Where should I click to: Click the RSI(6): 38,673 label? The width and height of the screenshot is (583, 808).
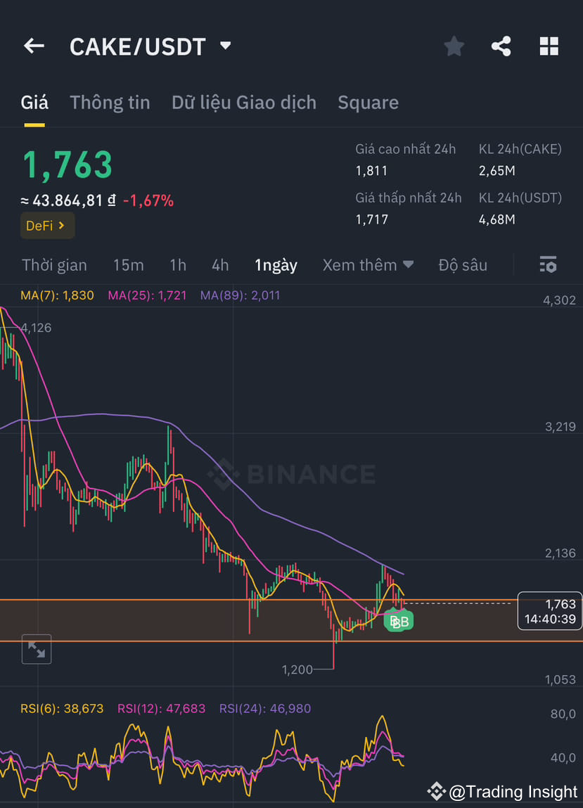pyautogui.click(x=62, y=709)
